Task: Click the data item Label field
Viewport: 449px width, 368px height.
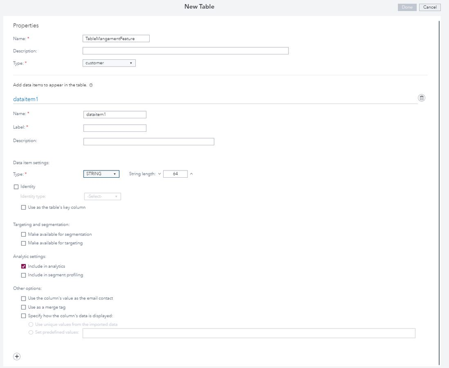Action: click(115, 128)
